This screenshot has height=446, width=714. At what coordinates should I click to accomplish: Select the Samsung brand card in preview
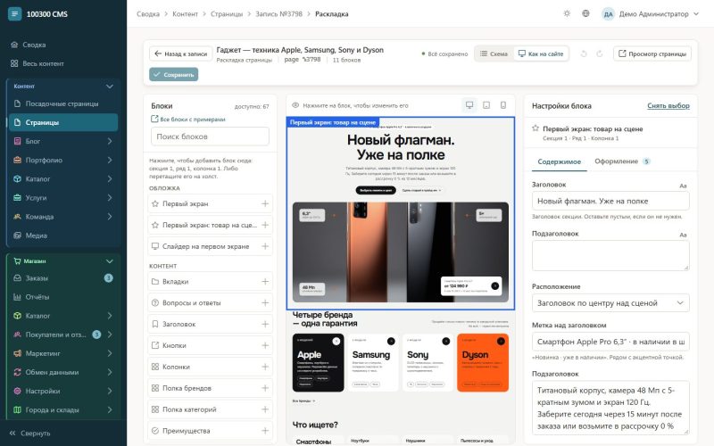(373, 363)
